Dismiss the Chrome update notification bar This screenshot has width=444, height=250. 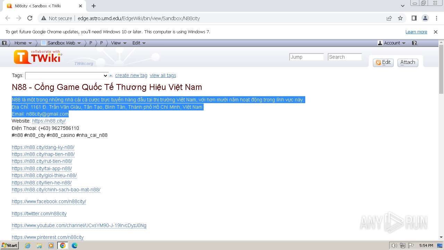tap(436, 32)
